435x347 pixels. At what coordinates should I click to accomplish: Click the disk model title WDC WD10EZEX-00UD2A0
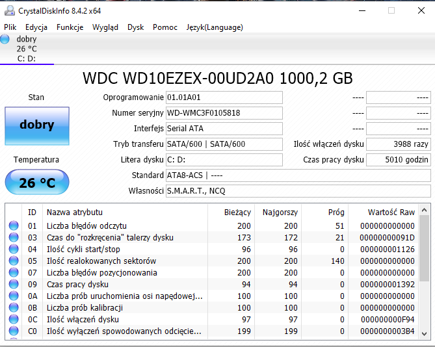click(217, 78)
